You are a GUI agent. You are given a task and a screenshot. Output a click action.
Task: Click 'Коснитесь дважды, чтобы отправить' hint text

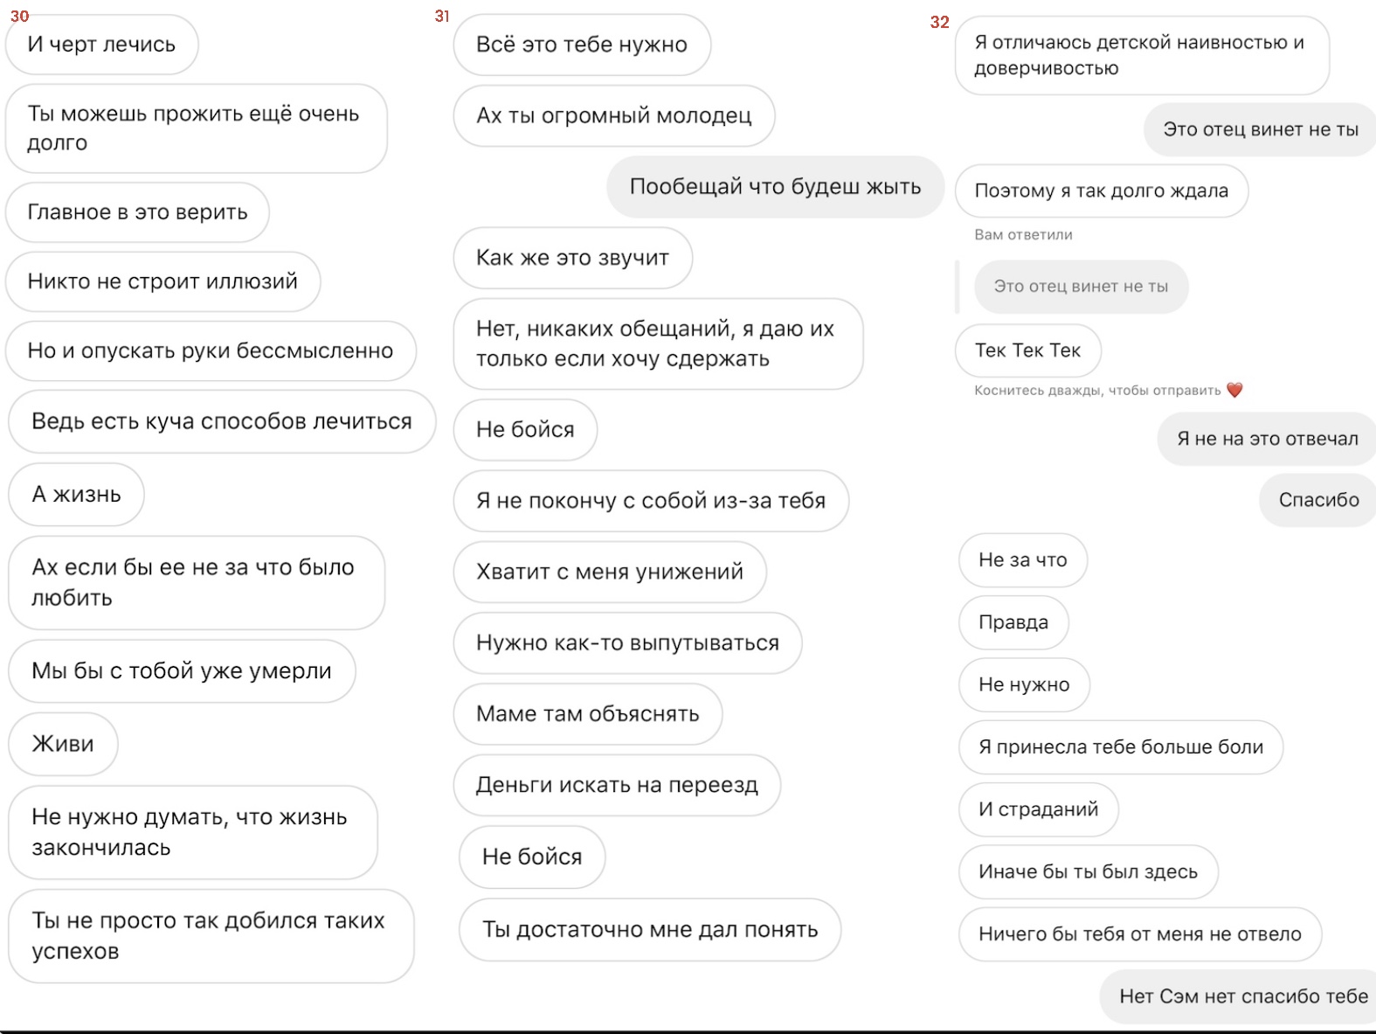(x=1097, y=390)
